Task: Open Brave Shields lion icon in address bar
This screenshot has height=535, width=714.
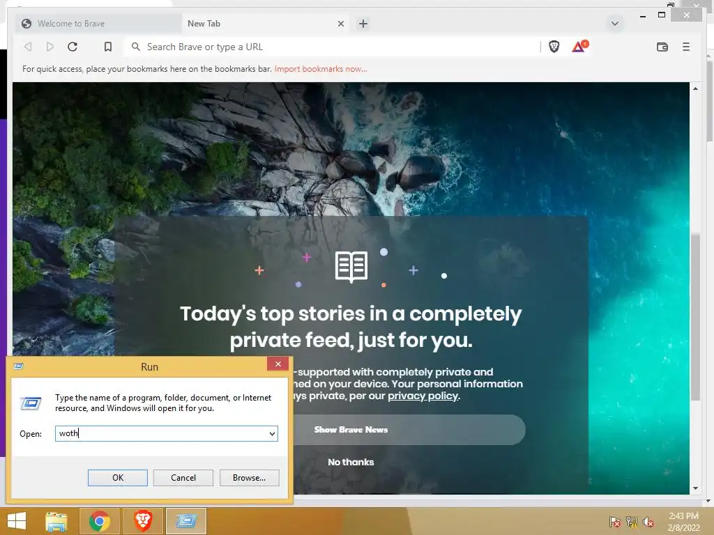Action: pos(554,47)
